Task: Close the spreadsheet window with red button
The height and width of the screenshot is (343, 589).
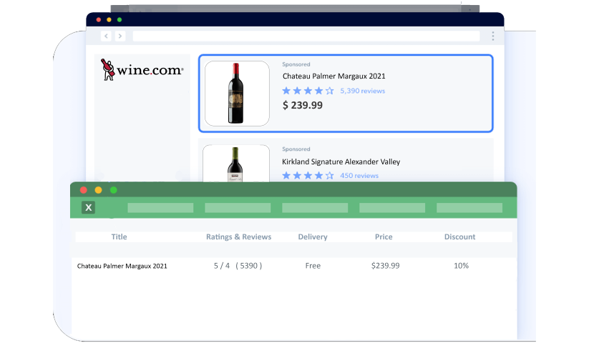Action: pyautogui.click(x=84, y=190)
